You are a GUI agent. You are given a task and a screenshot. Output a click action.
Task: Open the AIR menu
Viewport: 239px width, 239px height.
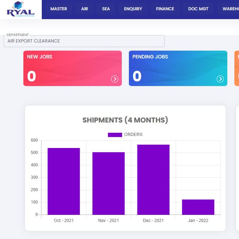coord(85,9)
